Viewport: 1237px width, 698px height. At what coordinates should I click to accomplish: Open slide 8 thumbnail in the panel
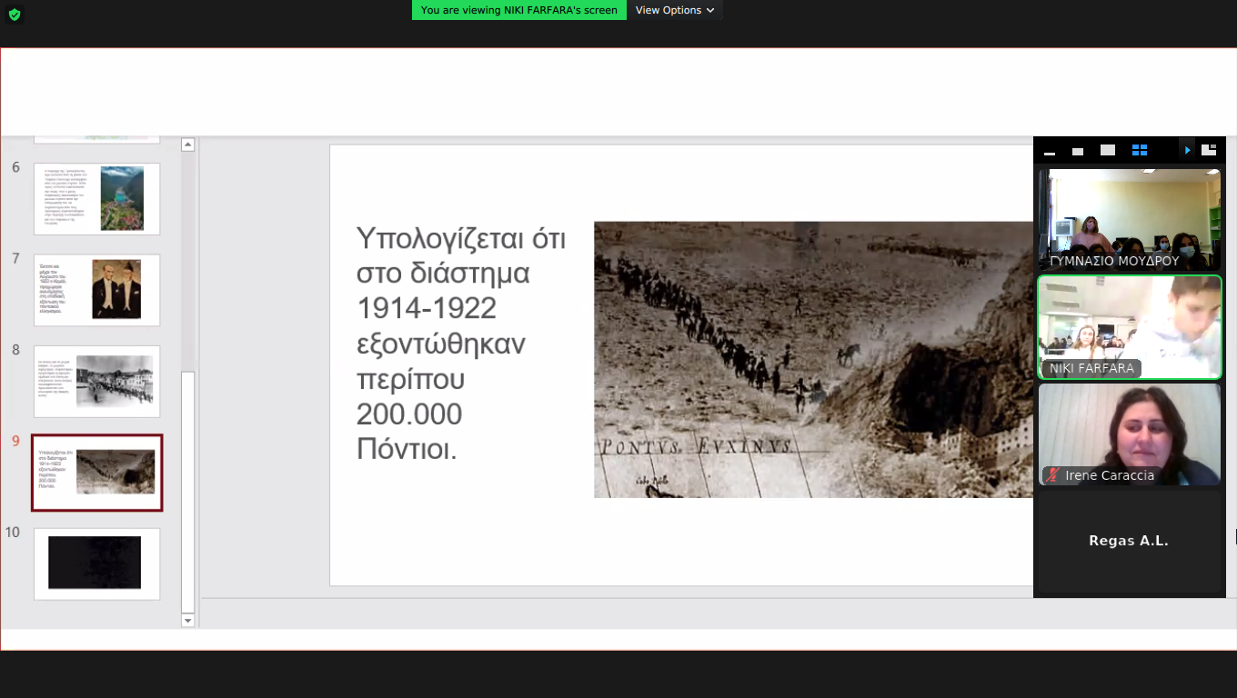pyautogui.click(x=96, y=381)
